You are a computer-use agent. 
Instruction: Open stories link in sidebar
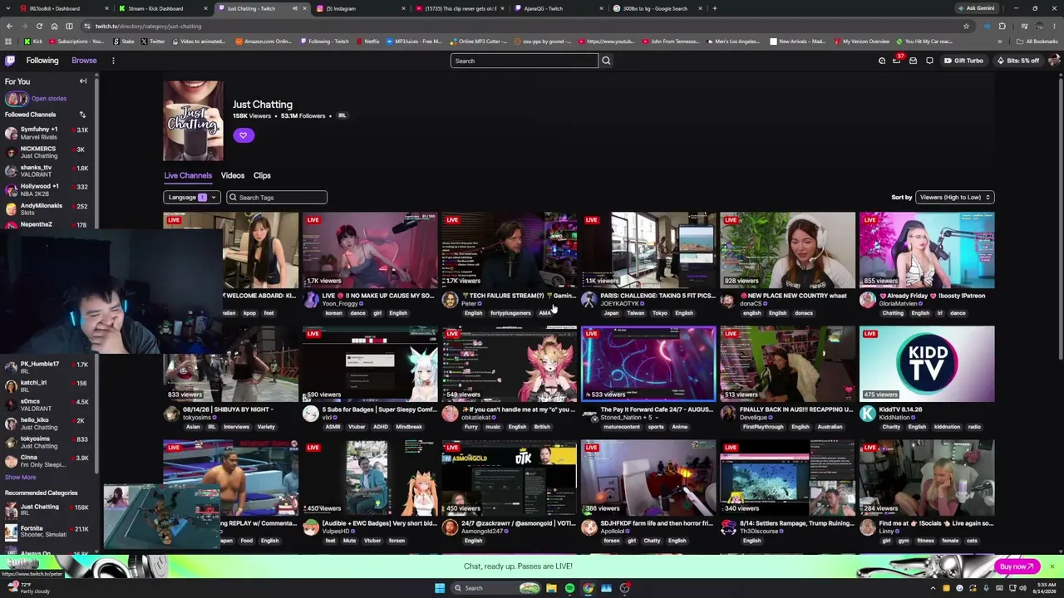coord(49,99)
